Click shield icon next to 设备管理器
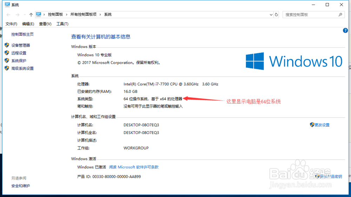 point(7,45)
